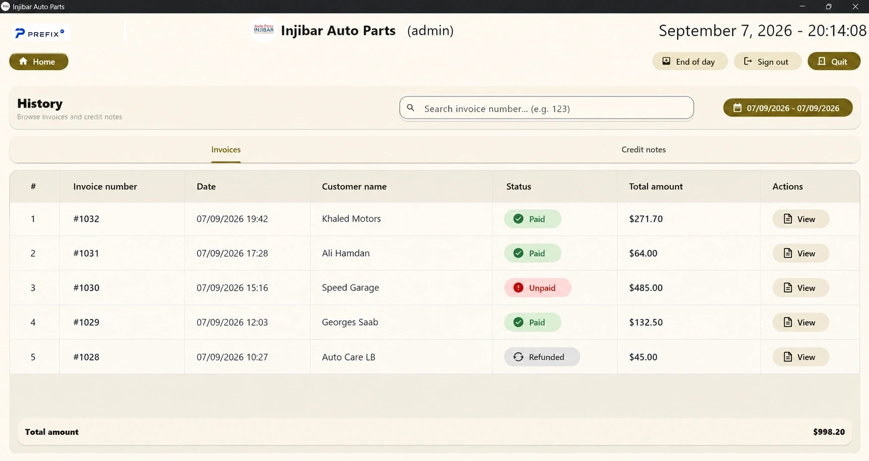Quit the application
Image resolution: width=869 pixels, height=461 pixels.
(834, 62)
